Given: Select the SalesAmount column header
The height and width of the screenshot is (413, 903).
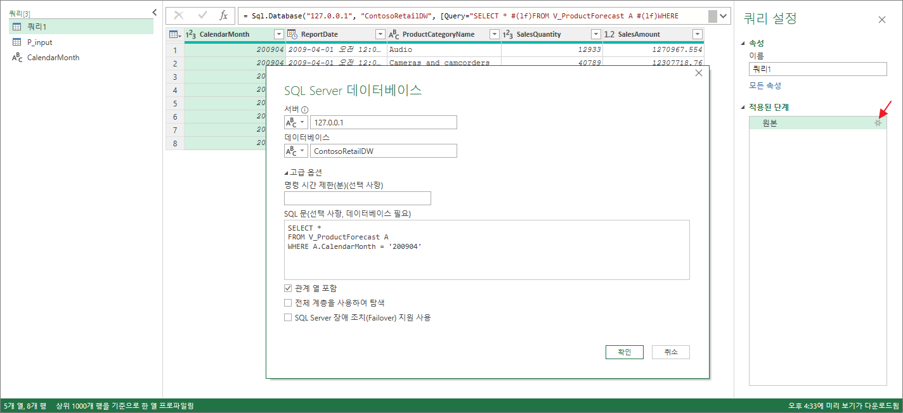Looking at the screenshot, I should tap(653, 34).
